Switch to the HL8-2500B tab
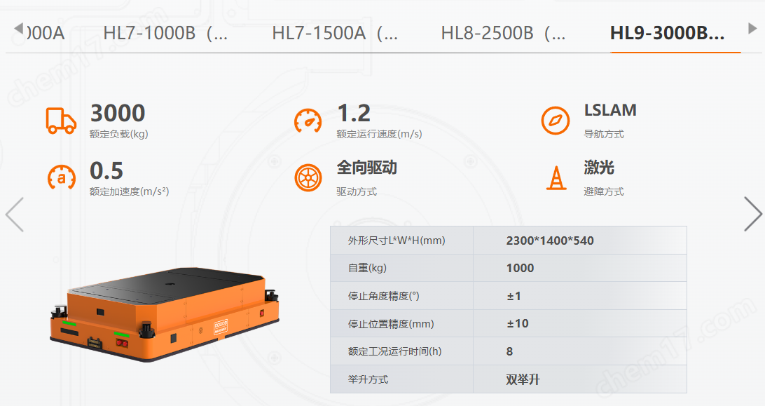This screenshot has height=406, width=765. pos(503,33)
